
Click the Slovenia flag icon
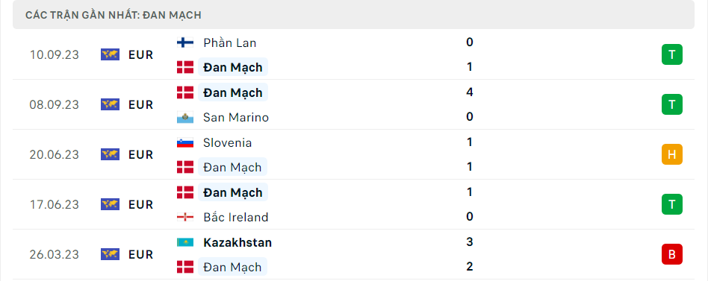pyautogui.click(x=185, y=143)
